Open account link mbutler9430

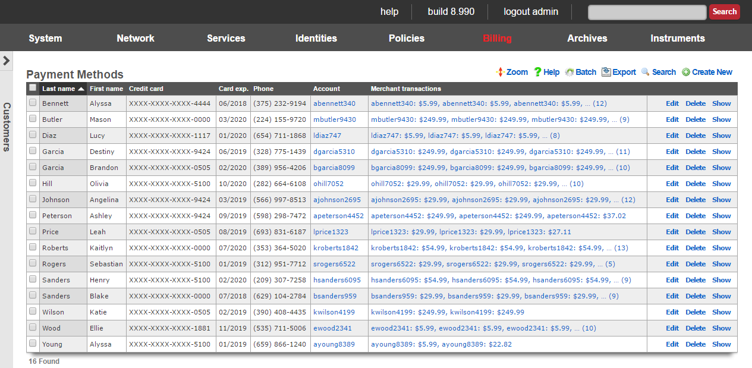(335, 119)
